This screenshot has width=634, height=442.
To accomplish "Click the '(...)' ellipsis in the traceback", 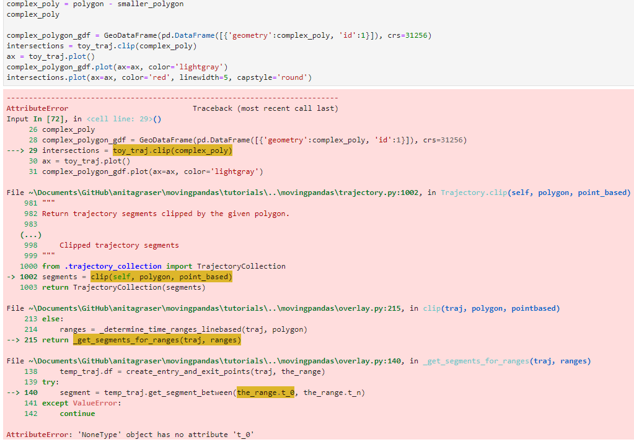I will pos(31,235).
